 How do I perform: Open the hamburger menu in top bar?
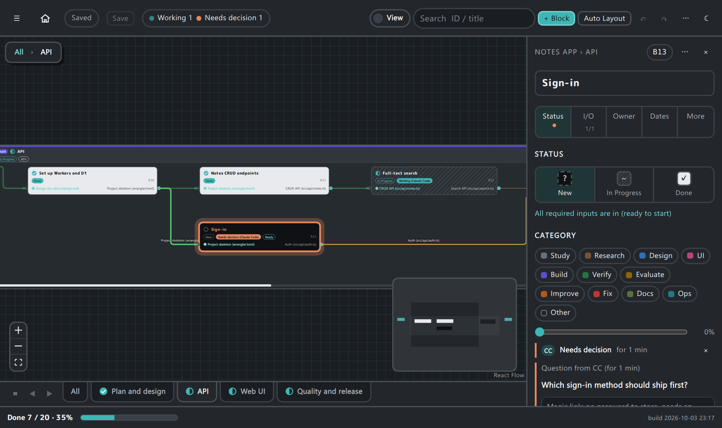[x=17, y=18]
